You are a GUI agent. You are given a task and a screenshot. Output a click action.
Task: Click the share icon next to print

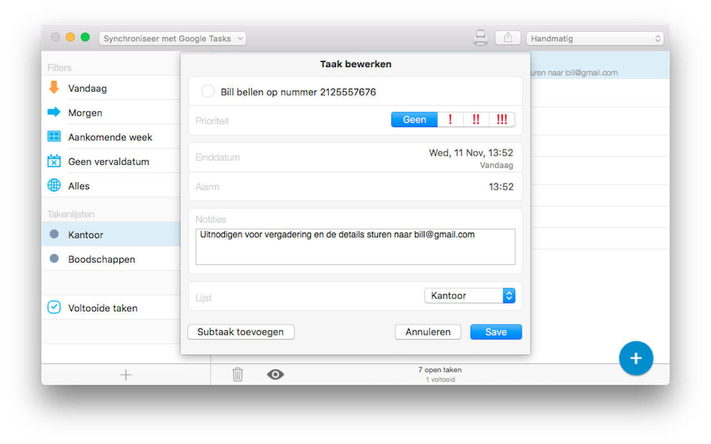507,37
